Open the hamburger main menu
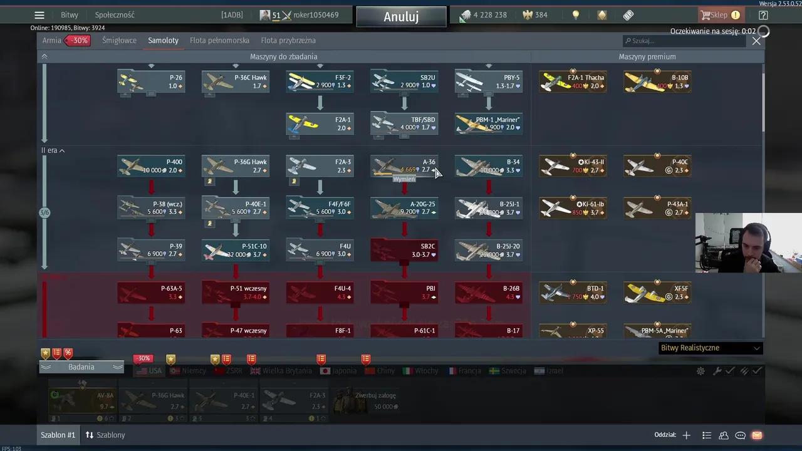Viewport: 802px width, 451px height. tap(39, 15)
